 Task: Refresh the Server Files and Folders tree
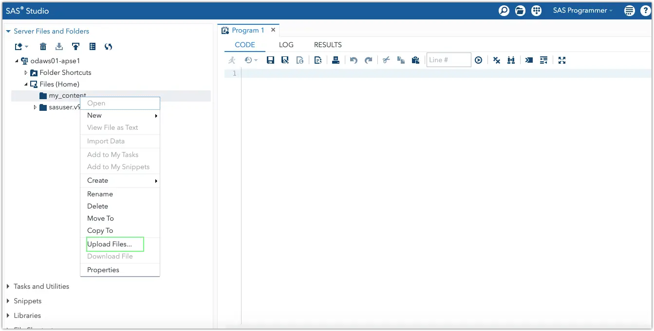(x=109, y=47)
